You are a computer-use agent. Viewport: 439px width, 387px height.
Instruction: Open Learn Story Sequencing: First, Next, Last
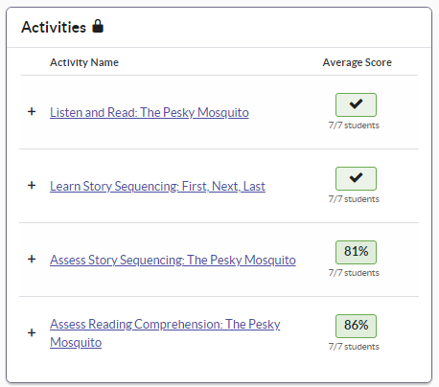tap(157, 186)
